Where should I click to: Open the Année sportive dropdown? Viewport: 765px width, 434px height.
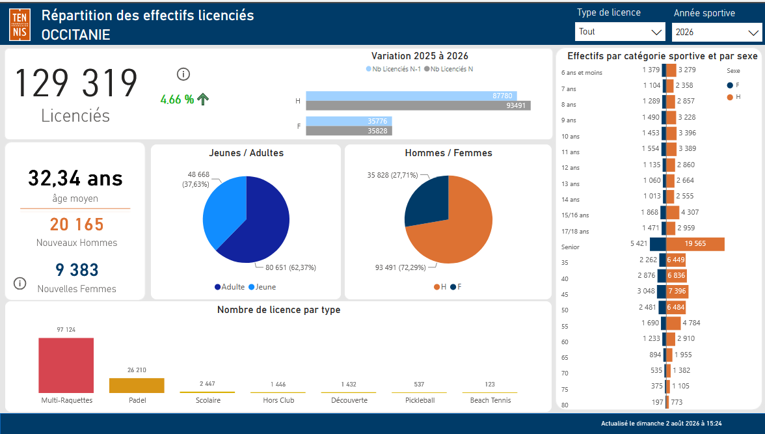717,33
